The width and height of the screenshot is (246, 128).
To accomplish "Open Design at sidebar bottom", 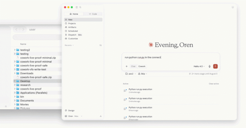I will [70, 110].
